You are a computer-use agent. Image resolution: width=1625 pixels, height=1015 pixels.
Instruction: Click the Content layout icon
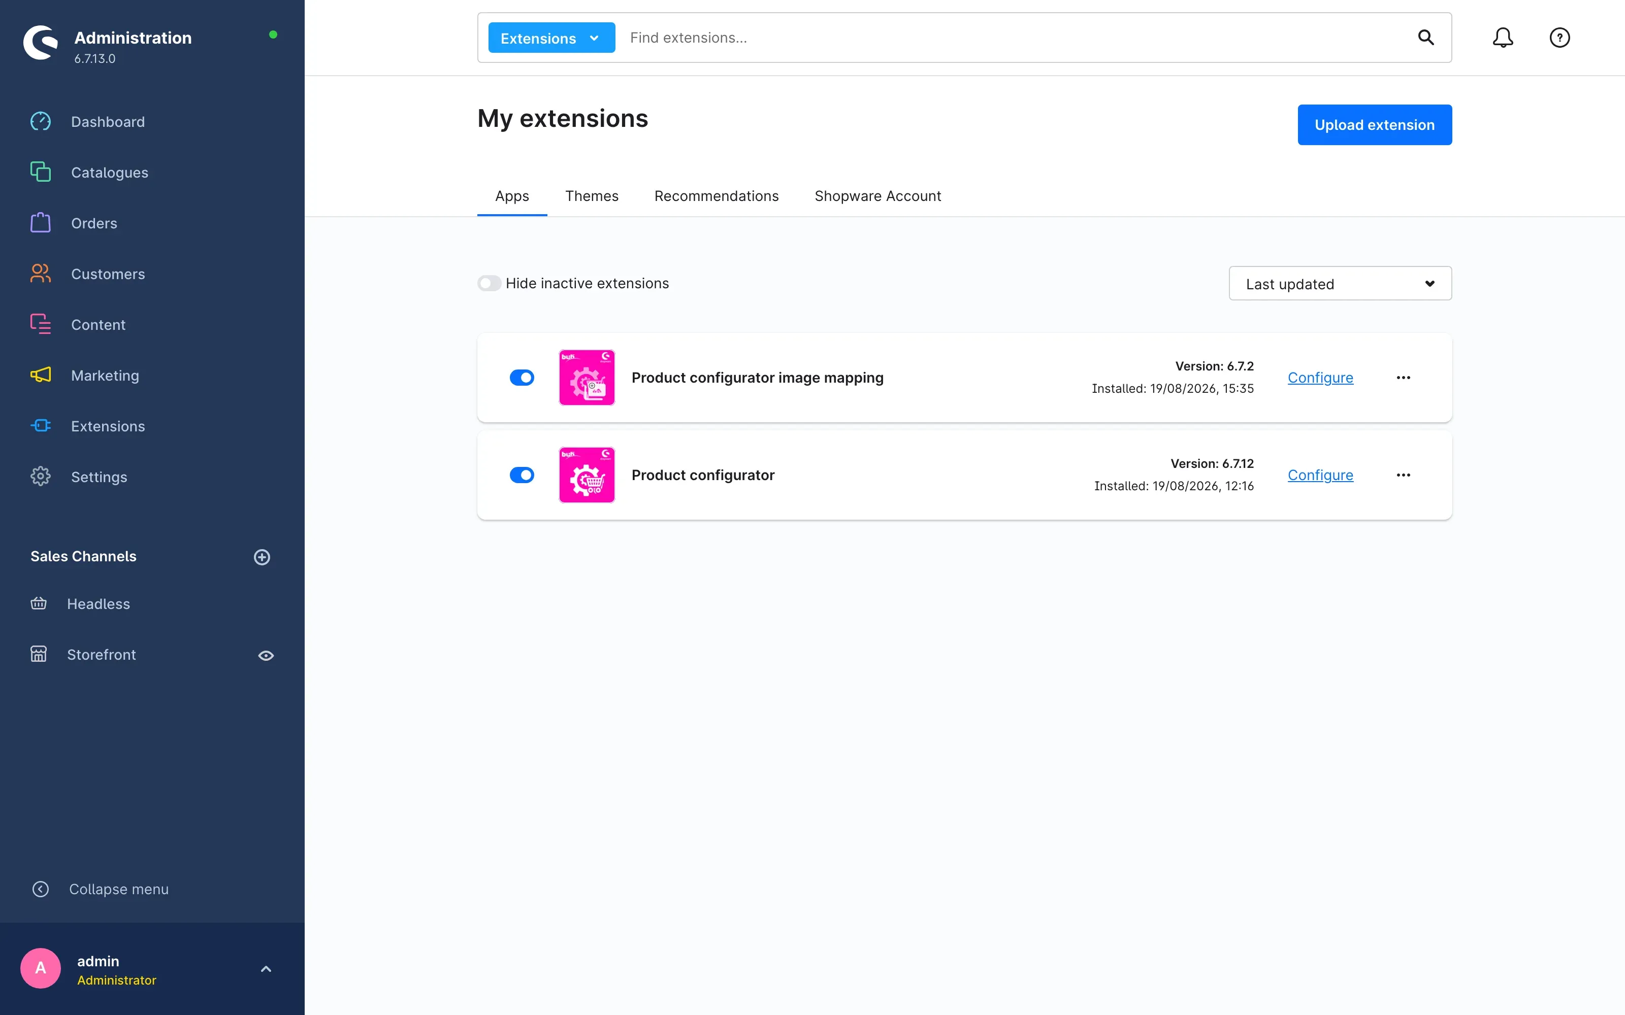40,324
